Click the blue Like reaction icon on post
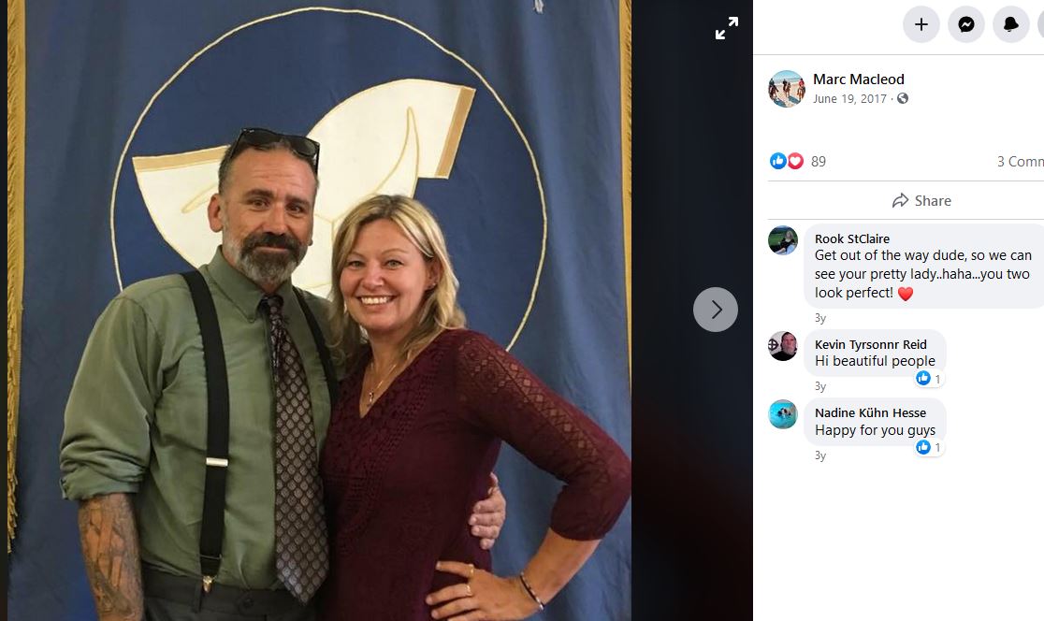Screen dimensions: 1044x621 pos(777,161)
